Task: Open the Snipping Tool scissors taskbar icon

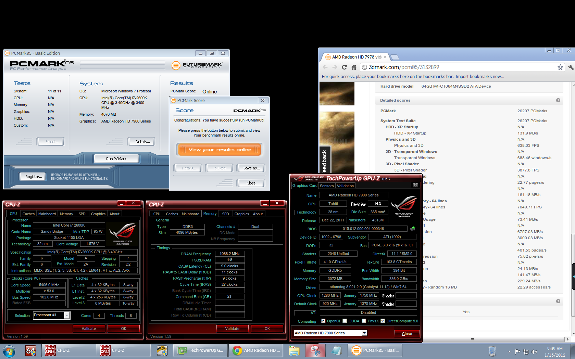Action: [x=315, y=350]
